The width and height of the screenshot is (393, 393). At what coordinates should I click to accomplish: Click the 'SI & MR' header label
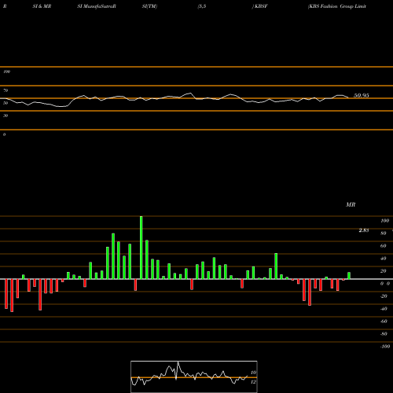click(42, 6)
